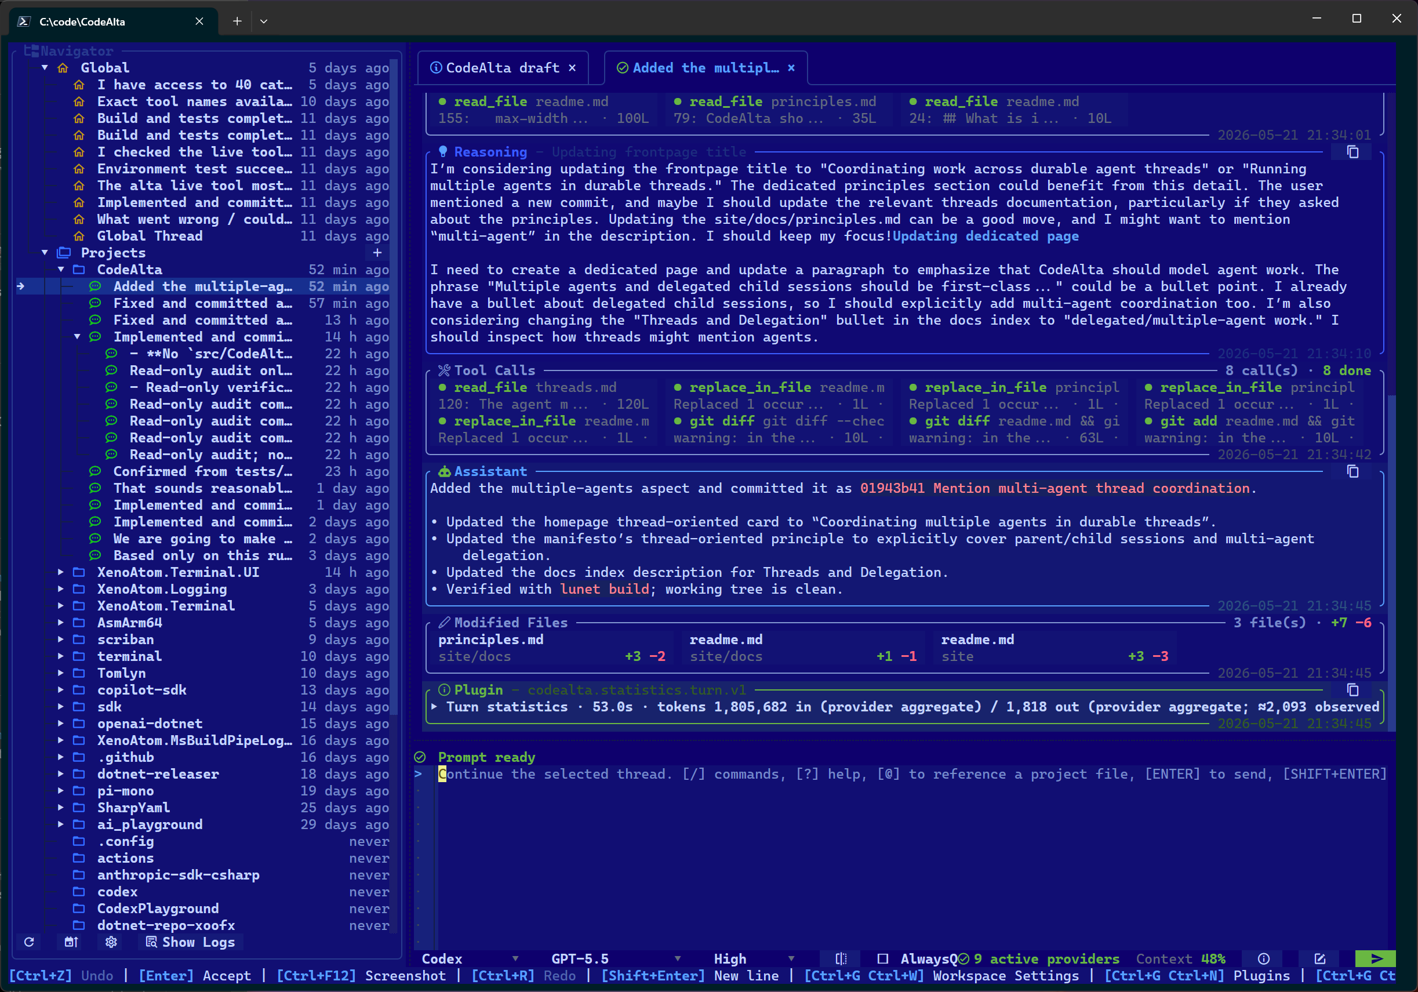Close the CodeAlta draft tab
The image size is (1418, 992).
point(573,67)
